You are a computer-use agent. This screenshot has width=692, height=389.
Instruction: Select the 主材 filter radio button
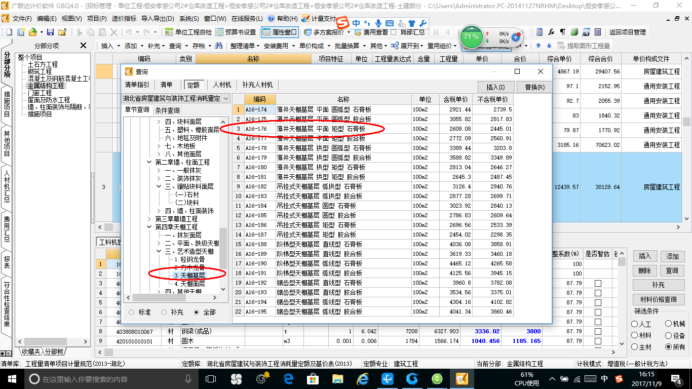click(635, 347)
